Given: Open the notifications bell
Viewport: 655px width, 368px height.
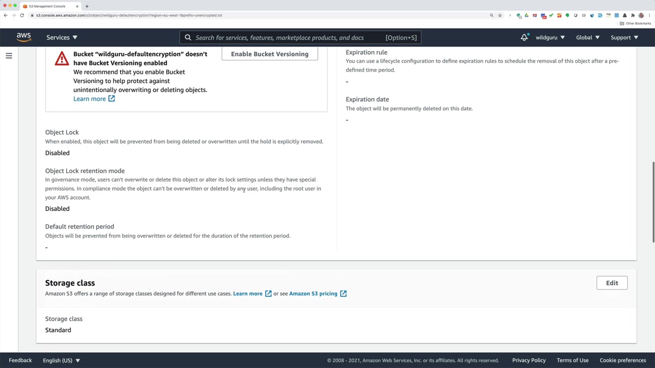Looking at the screenshot, I should tap(525, 37).
